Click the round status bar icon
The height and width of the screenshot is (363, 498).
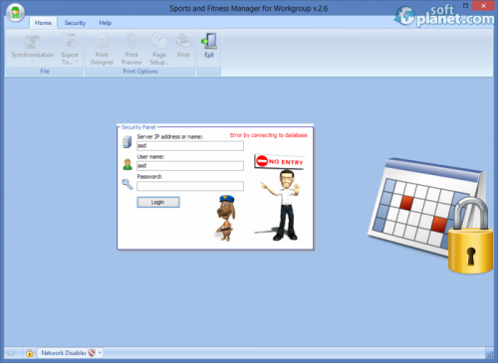click(x=11, y=353)
